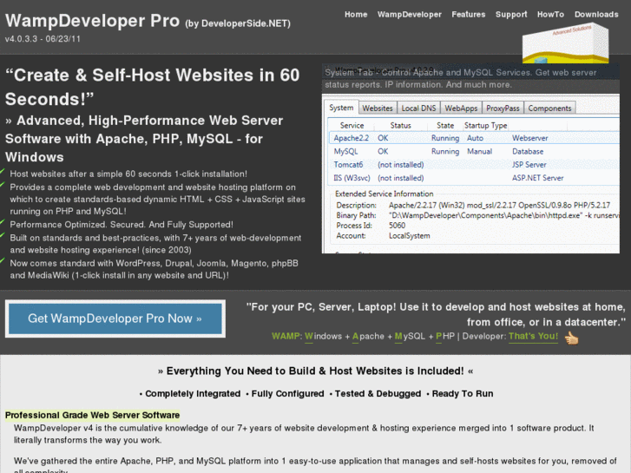The height and width of the screenshot is (473, 631).
Task: Click the "ASP.NET Server" cell text
Action: click(x=537, y=178)
